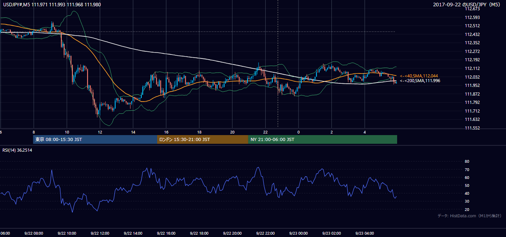Click RSI scale label 20
The width and height of the screenshot is (506, 237).
pyautogui.click(x=467, y=209)
